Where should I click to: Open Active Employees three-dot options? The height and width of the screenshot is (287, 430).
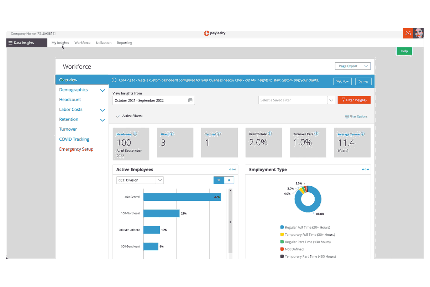click(232, 169)
